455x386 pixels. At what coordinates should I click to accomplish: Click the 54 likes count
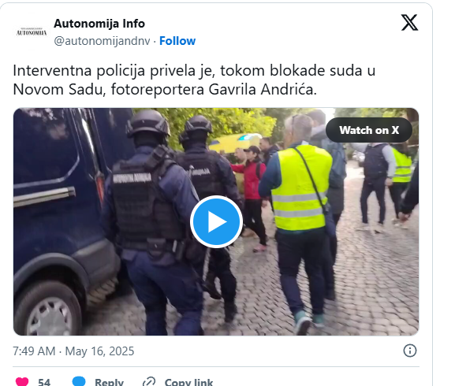click(x=44, y=382)
